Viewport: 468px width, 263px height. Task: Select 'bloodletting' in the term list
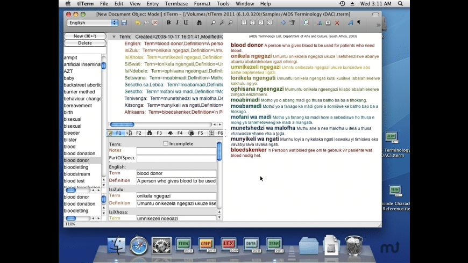(x=76, y=167)
